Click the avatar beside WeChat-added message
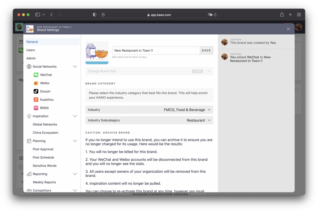Viewport: 318px width, 212px height. 225,57
